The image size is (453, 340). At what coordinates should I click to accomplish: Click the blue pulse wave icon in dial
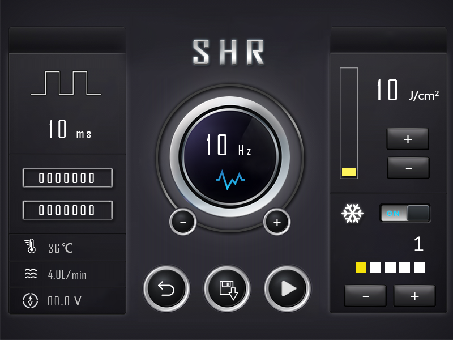tap(230, 180)
